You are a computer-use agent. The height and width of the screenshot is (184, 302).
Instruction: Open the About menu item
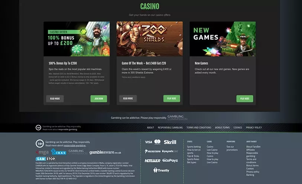150,128
